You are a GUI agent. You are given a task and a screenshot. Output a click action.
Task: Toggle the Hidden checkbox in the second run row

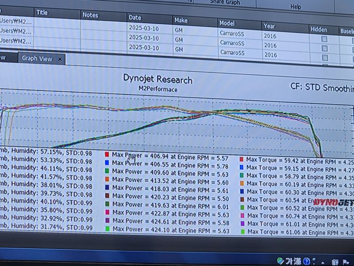coord(325,48)
